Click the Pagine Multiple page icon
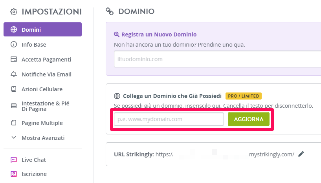This screenshot has height=183, width=321. point(14,123)
